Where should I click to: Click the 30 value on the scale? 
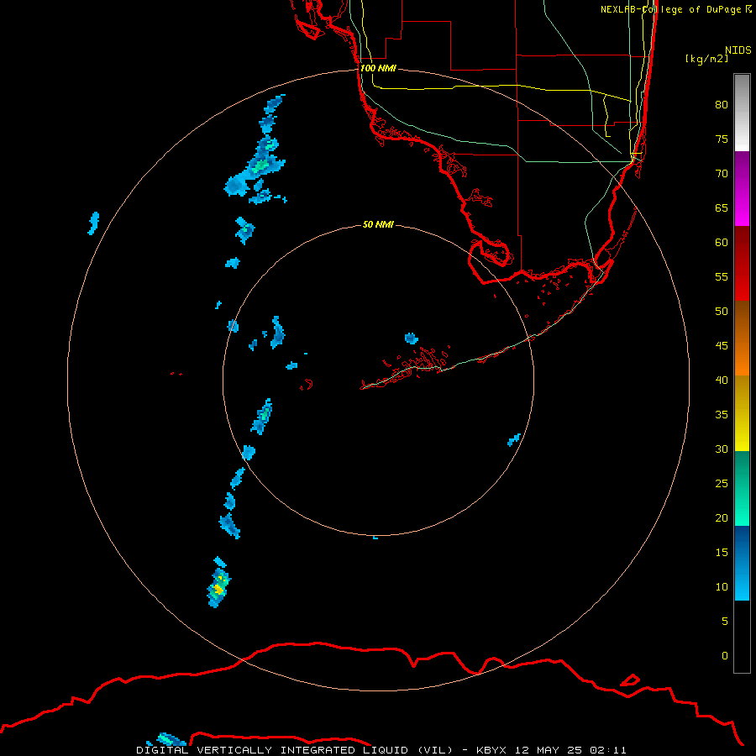coord(722,449)
